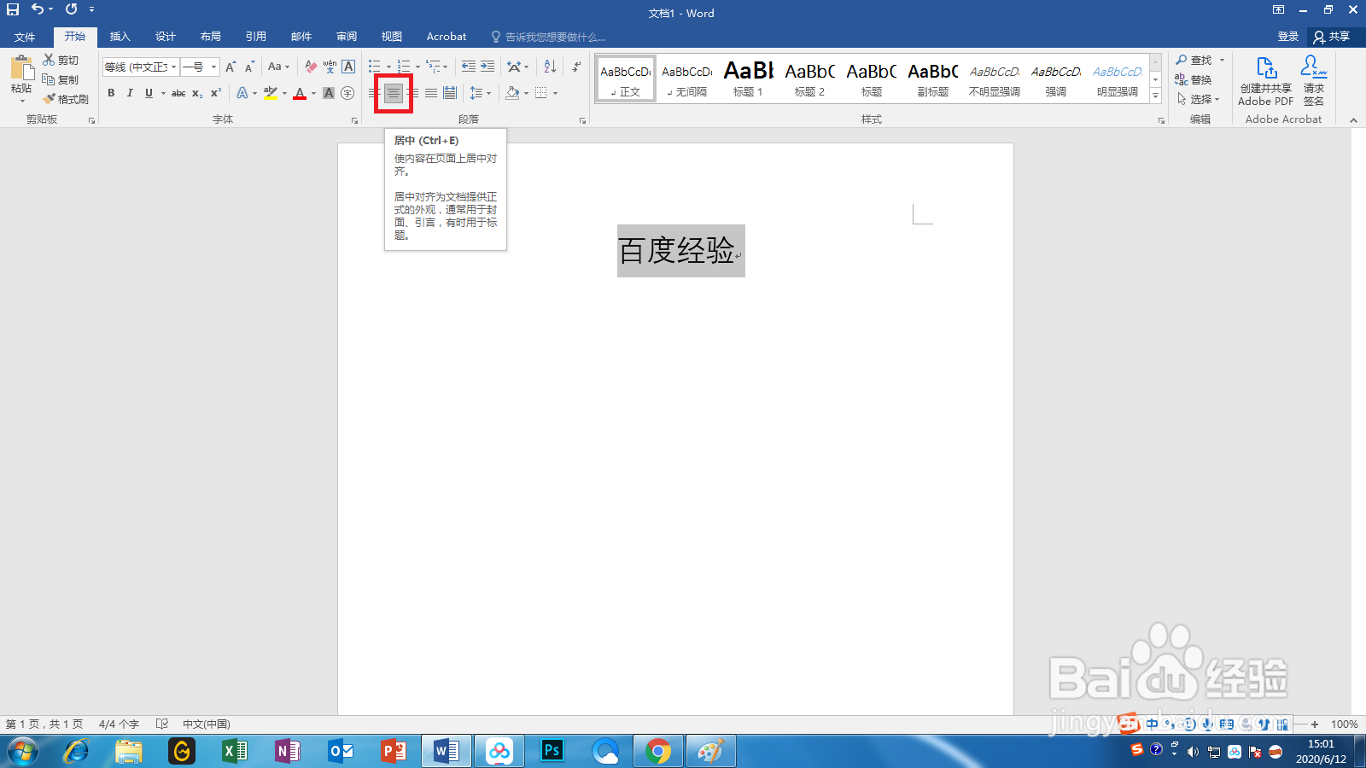Toggle Italic formatting
Screen dimensions: 1366x768
(130, 93)
